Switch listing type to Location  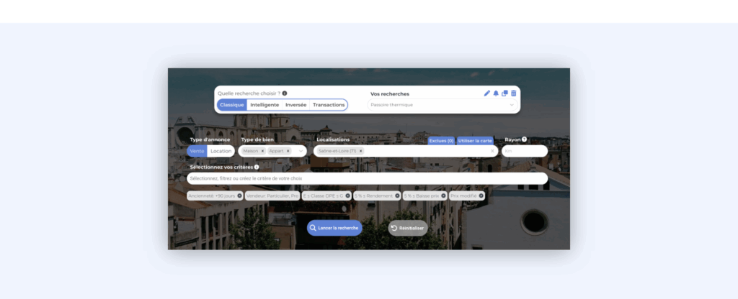coord(221,151)
